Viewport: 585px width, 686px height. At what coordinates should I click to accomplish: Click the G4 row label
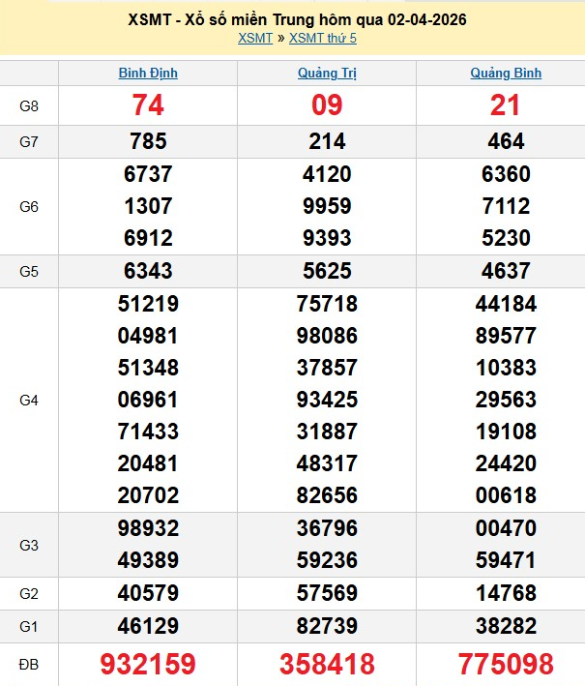(x=29, y=399)
